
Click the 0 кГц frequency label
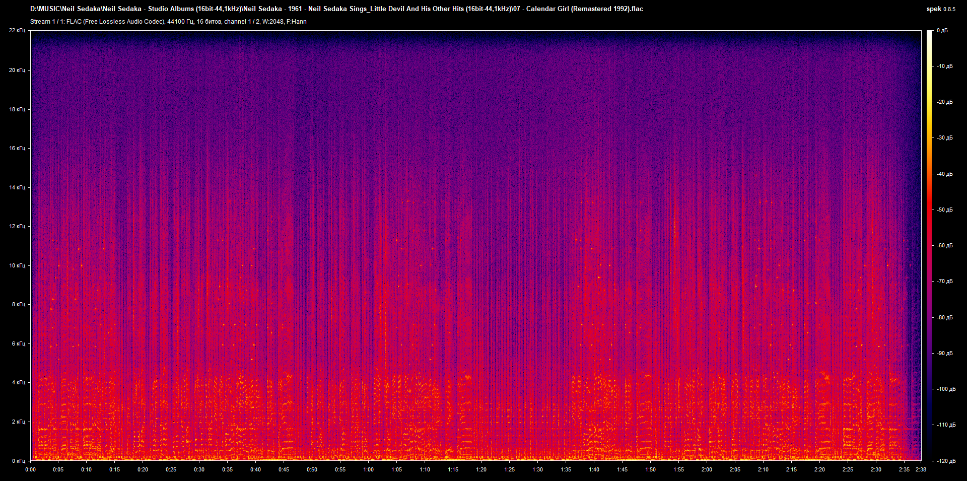tap(19, 461)
